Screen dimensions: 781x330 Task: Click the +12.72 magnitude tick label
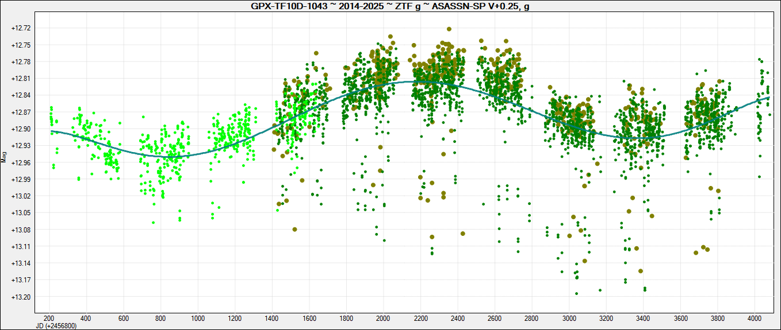(x=21, y=28)
